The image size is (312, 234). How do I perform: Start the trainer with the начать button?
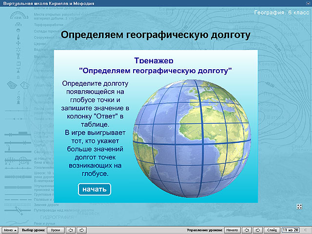[95, 189]
